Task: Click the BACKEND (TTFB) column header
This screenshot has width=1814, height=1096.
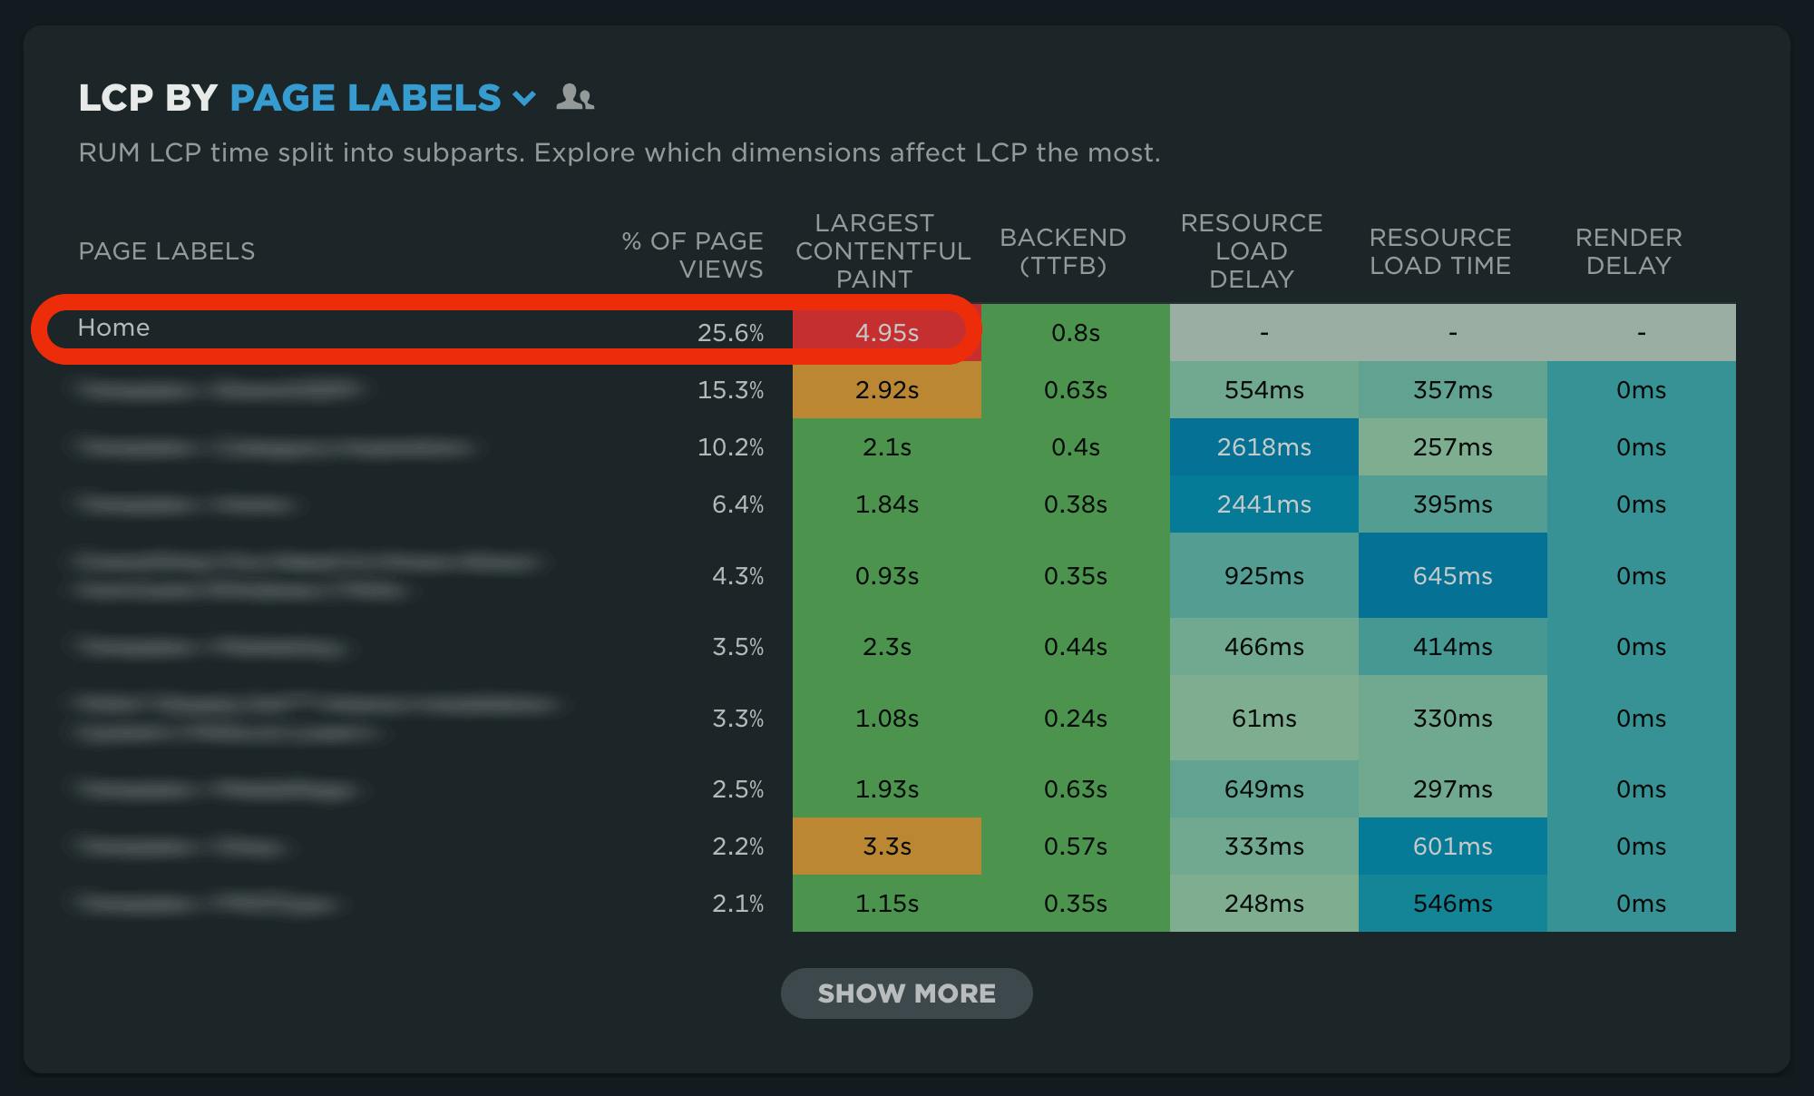Action: click(1063, 251)
